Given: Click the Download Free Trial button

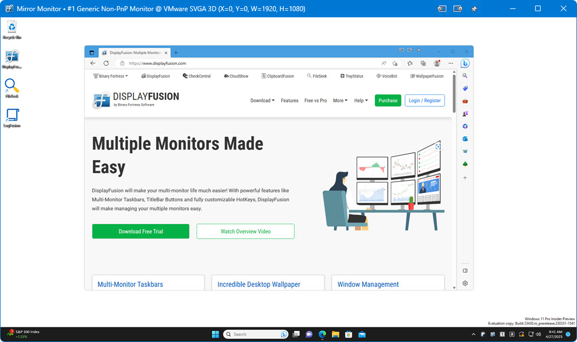Looking at the screenshot, I should pos(141,231).
